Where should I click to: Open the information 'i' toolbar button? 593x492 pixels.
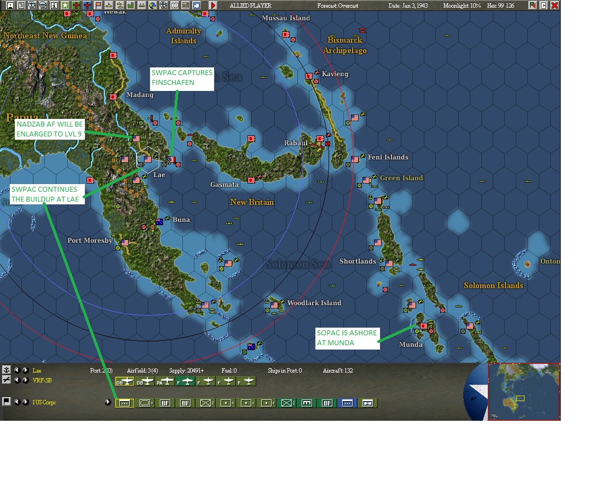pyautogui.click(x=54, y=5)
